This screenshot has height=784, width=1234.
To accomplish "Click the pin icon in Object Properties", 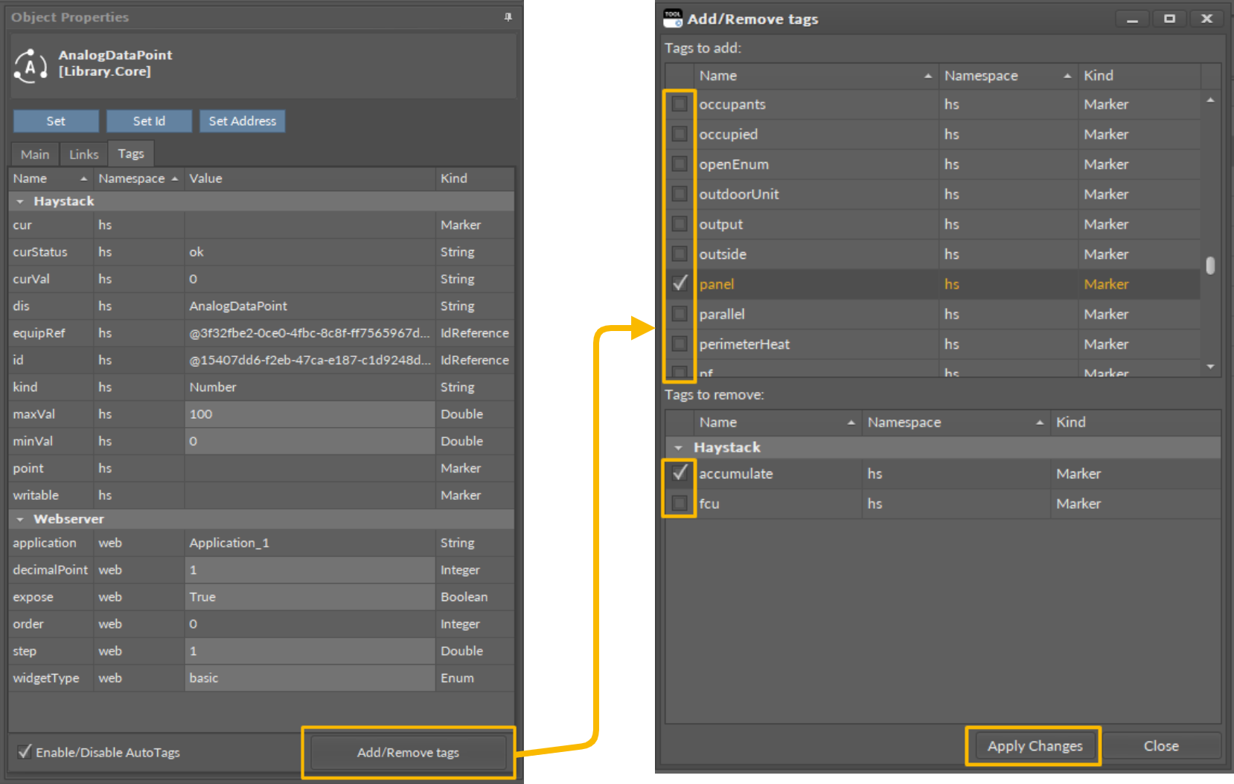I will (508, 17).
